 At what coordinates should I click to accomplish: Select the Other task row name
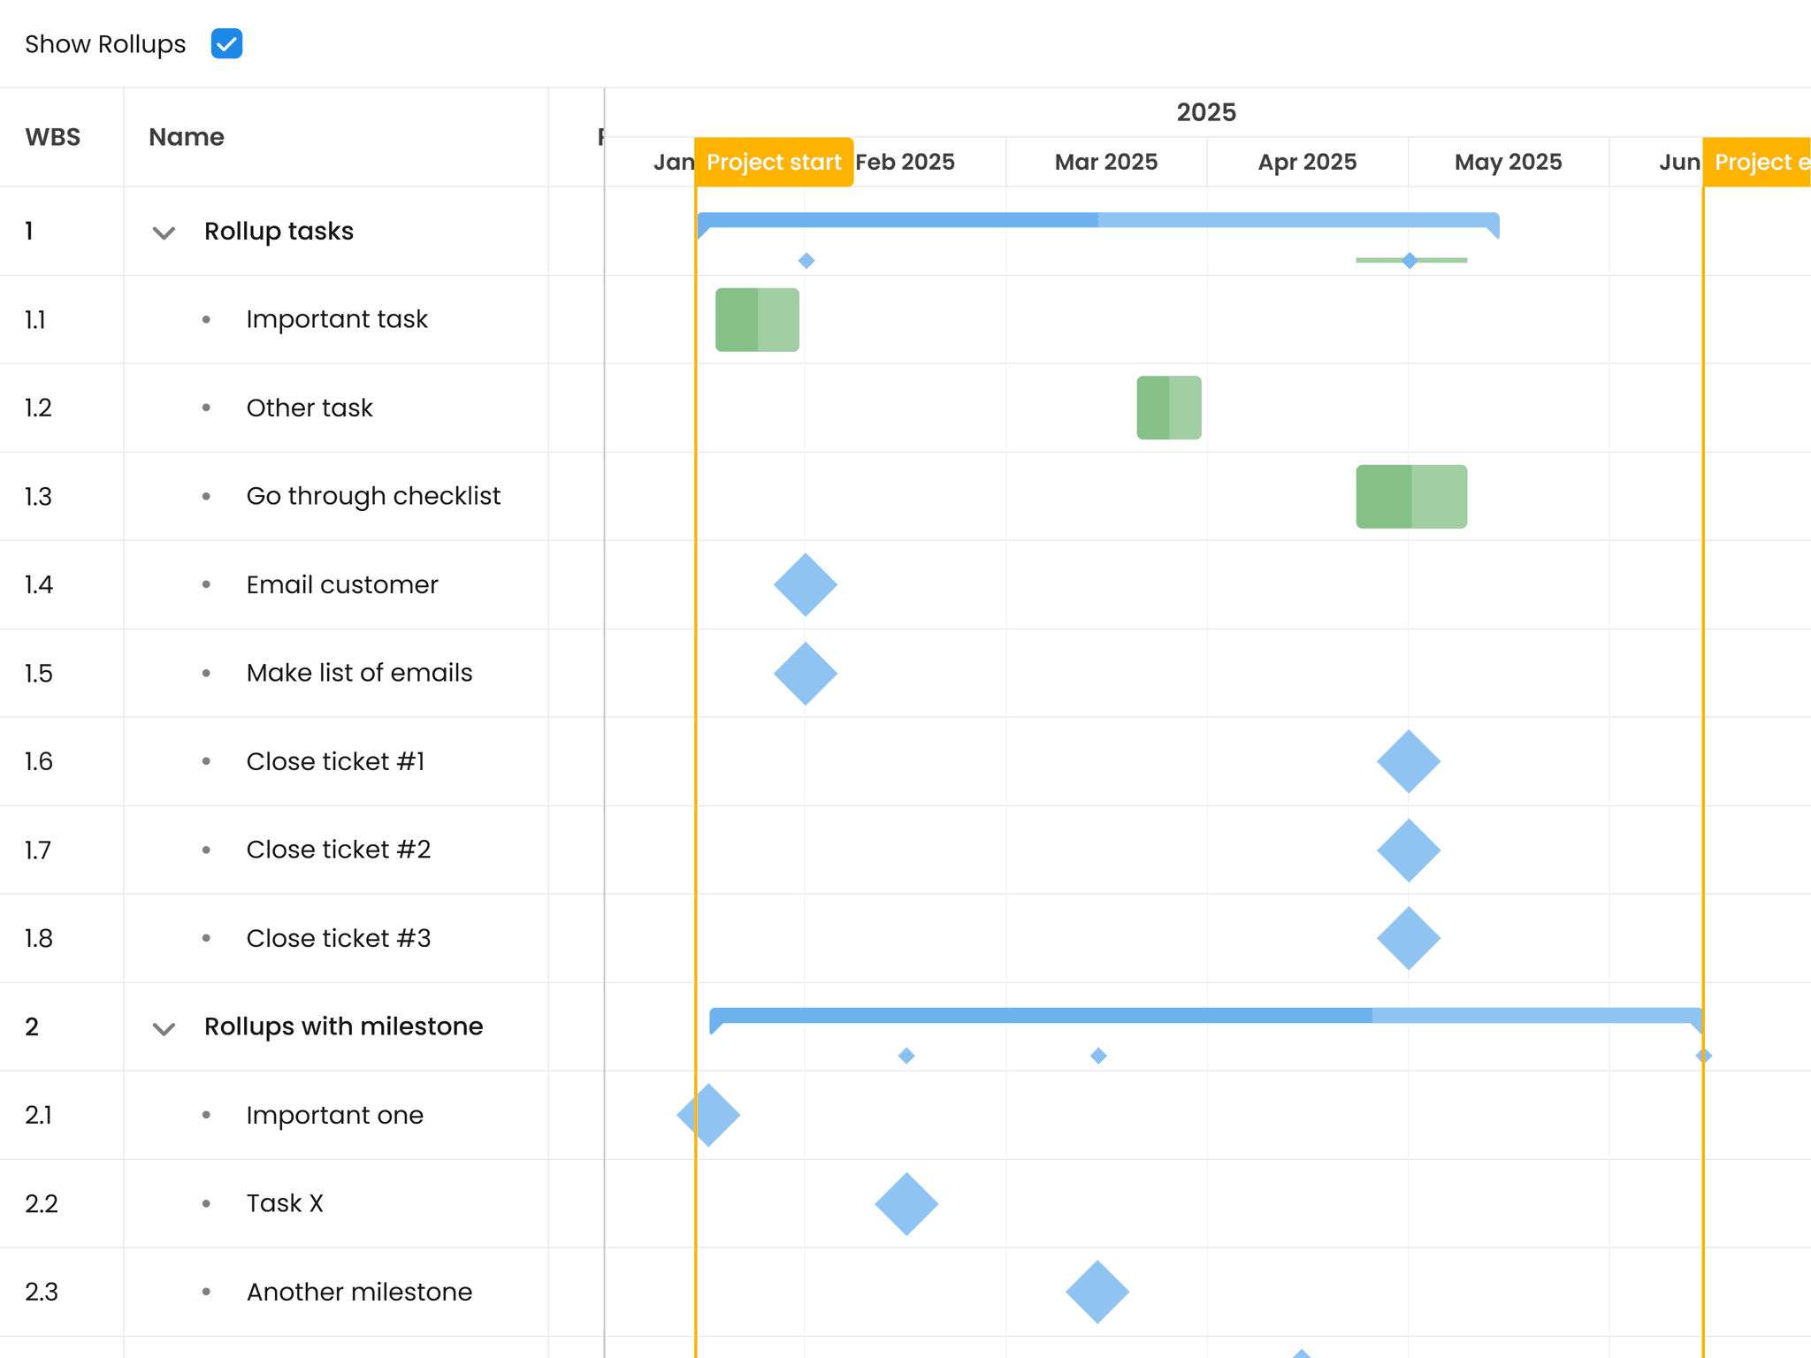309,408
